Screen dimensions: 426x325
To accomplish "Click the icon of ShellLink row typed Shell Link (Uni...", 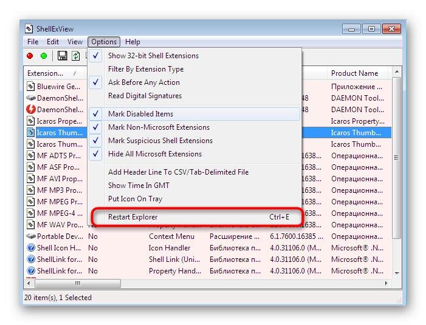I will point(31,259).
